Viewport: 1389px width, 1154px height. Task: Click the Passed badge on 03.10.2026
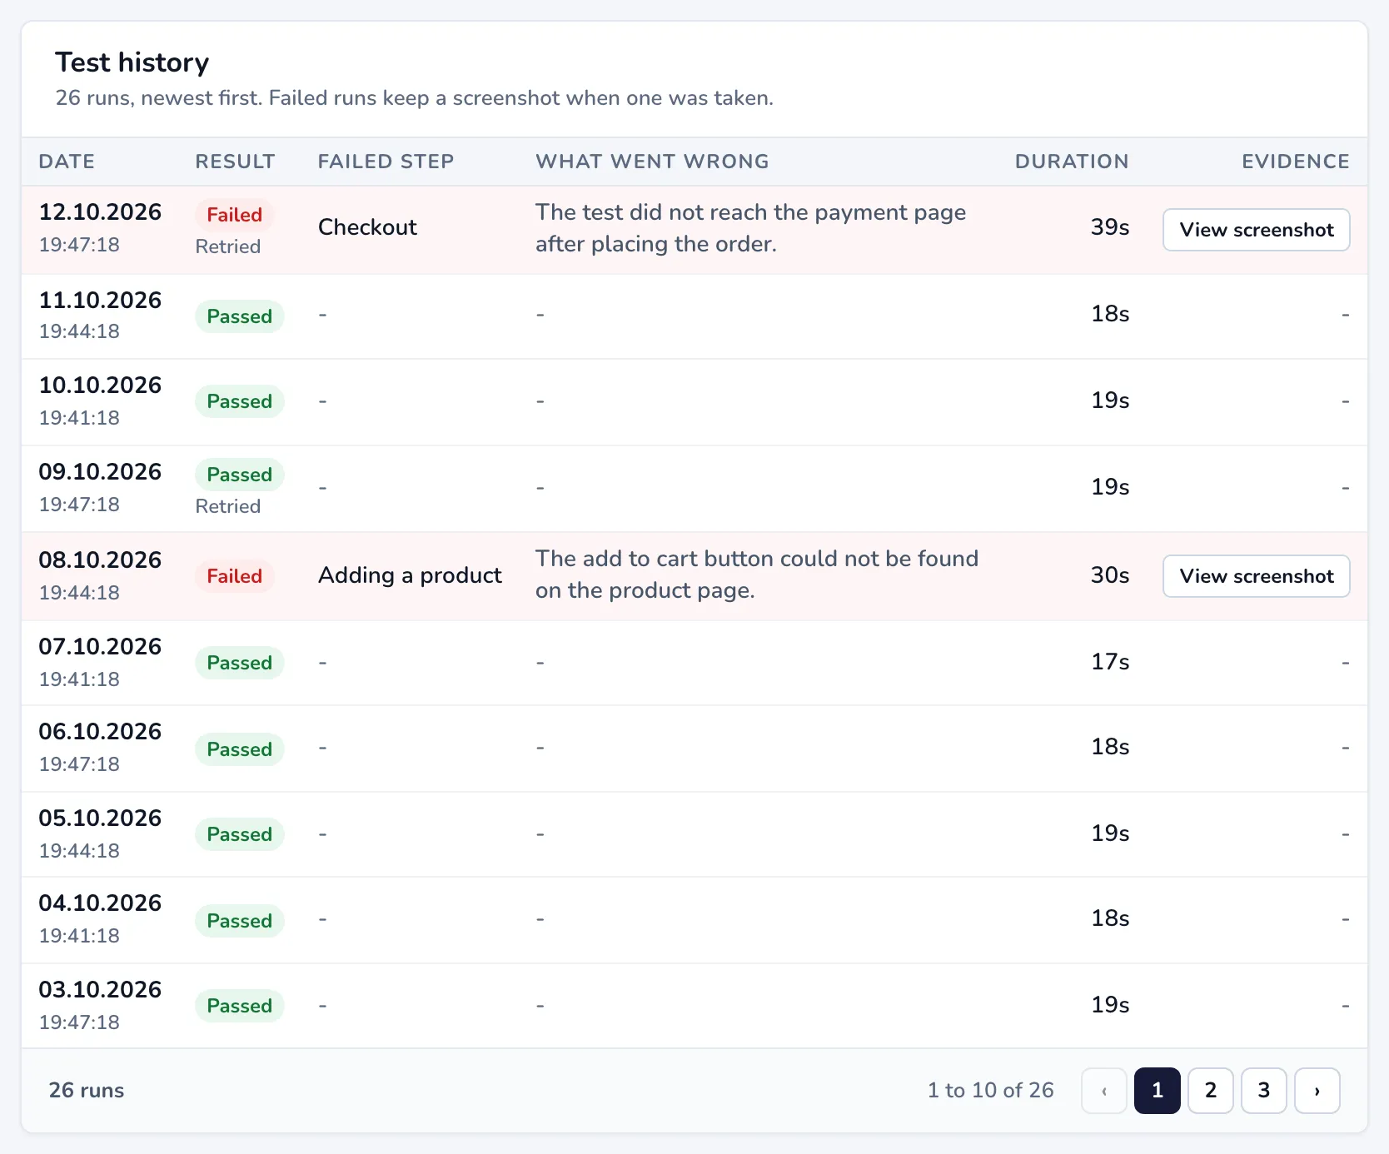(x=240, y=1006)
